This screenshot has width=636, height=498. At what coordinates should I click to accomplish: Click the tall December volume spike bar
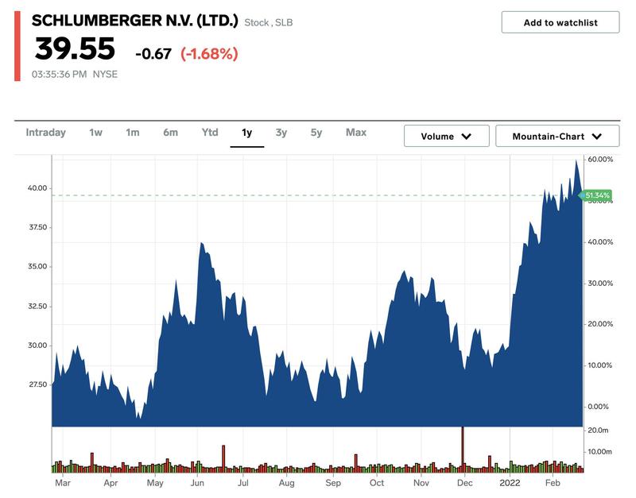click(x=463, y=448)
